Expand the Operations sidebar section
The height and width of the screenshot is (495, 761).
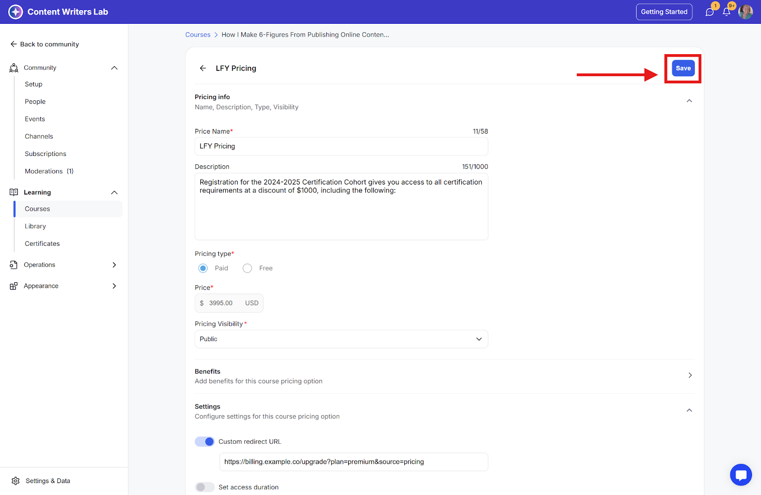(114, 265)
